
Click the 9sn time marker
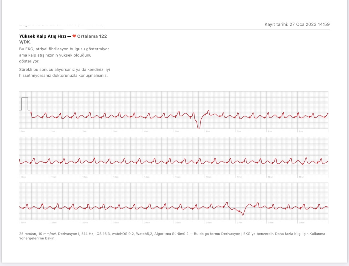tap(301, 132)
